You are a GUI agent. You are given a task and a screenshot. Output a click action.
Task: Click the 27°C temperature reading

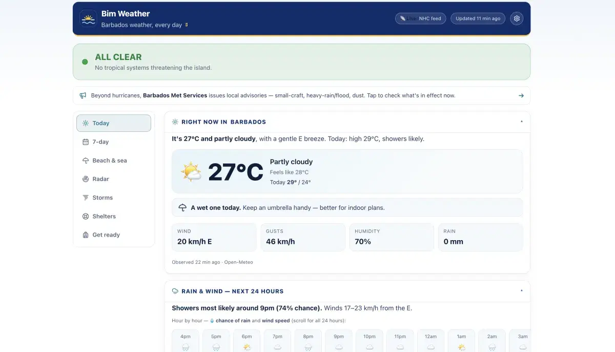pyautogui.click(x=236, y=172)
